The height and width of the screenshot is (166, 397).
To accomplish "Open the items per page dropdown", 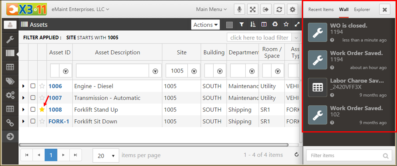I will pos(106,156).
